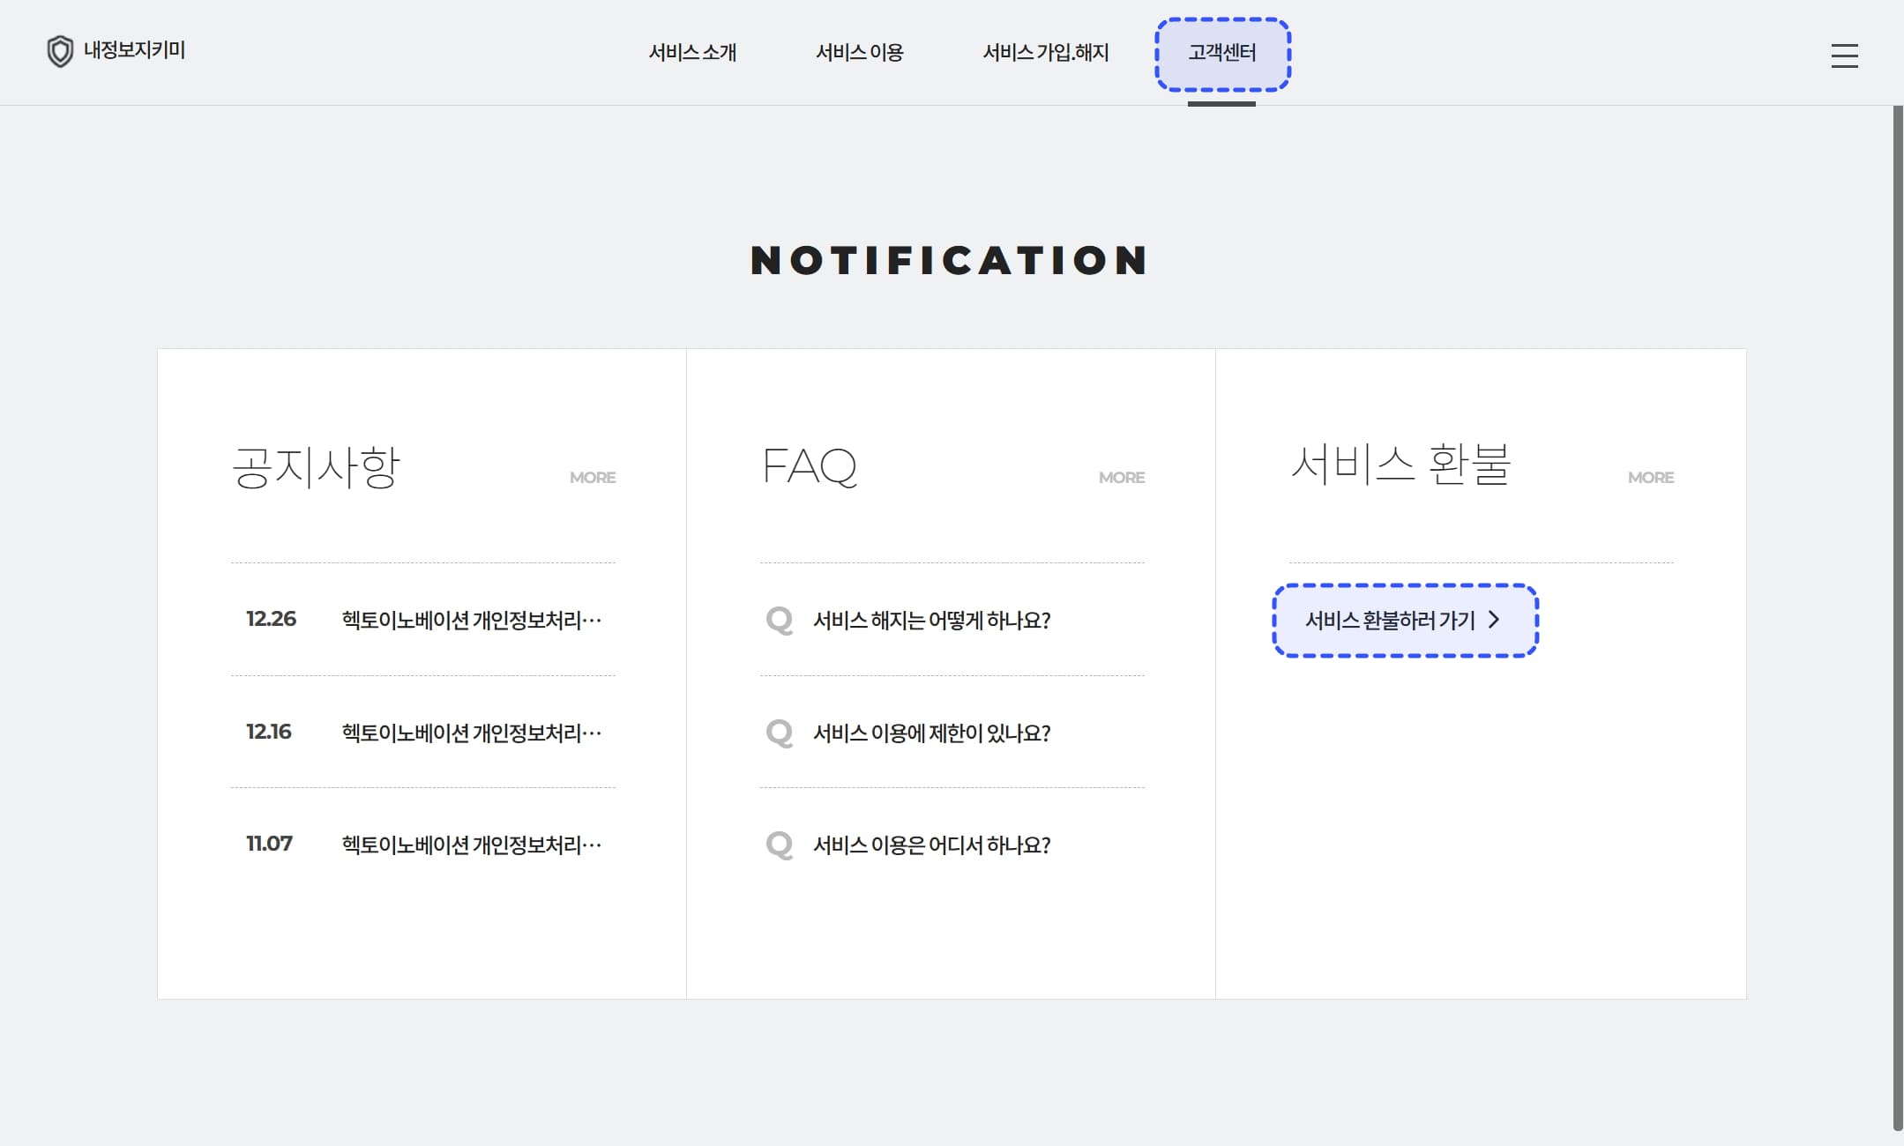The width and height of the screenshot is (1904, 1146).
Task: Click MORE next to 공지사항
Action: pos(593,477)
